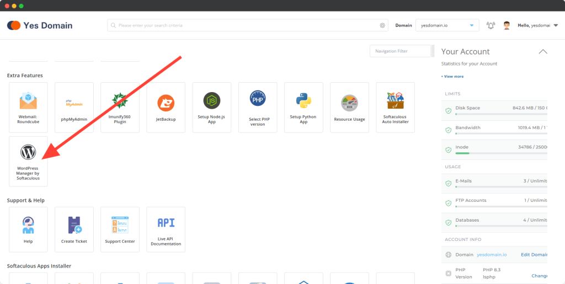
Task: Open notifications bell icon
Action: pos(491,25)
